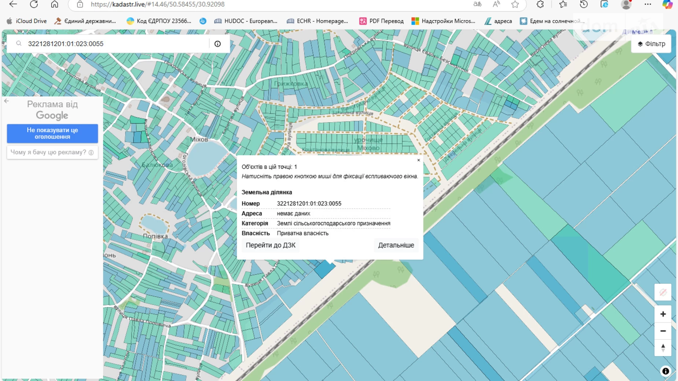Click the Балюкова place label on map
The height and width of the screenshot is (381, 678).
point(157,165)
